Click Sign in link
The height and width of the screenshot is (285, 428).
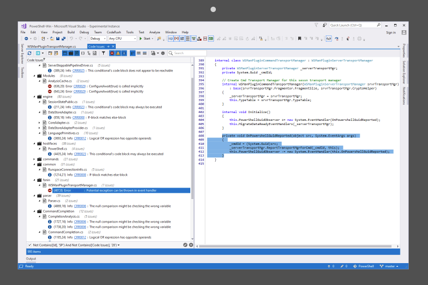point(390,32)
